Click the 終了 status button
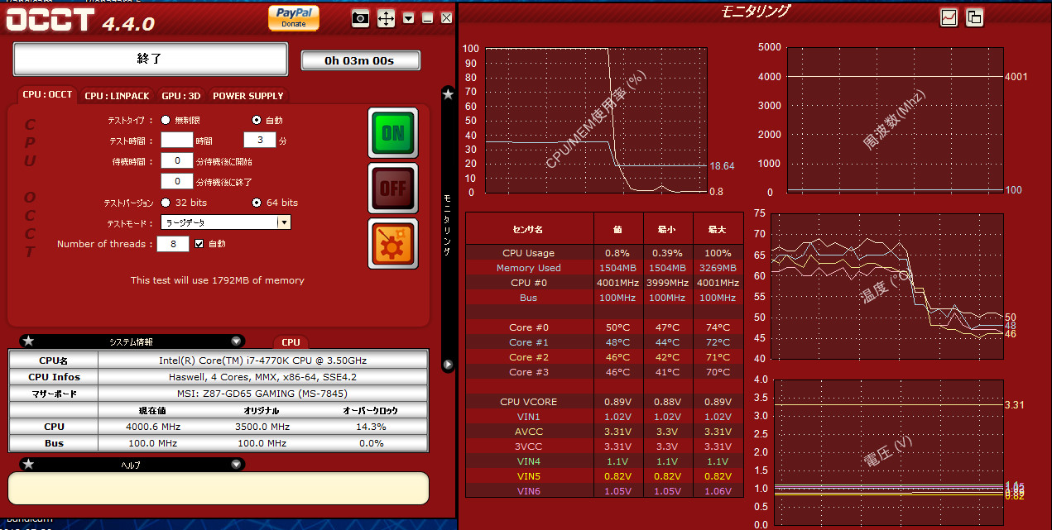The image size is (1052, 530). coord(151,60)
